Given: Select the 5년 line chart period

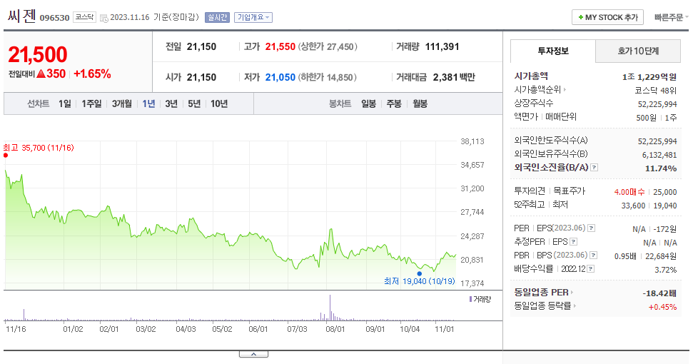Looking at the screenshot, I should (x=194, y=103).
